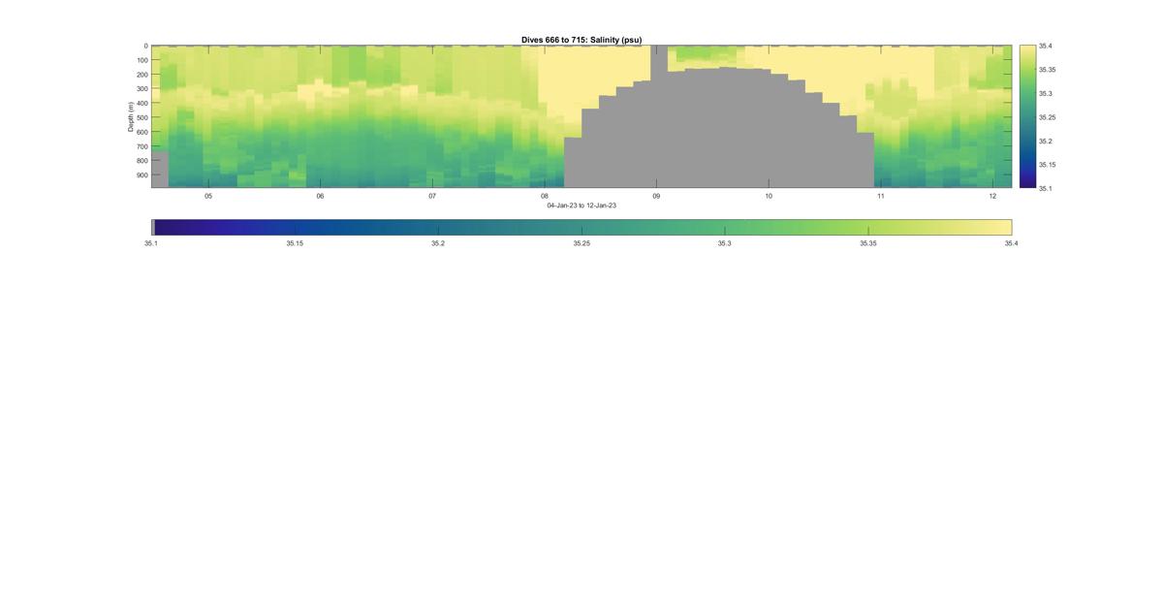Click the depth axis tick '0'
This screenshot has height=603, width=1163.
pyautogui.click(x=146, y=46)
